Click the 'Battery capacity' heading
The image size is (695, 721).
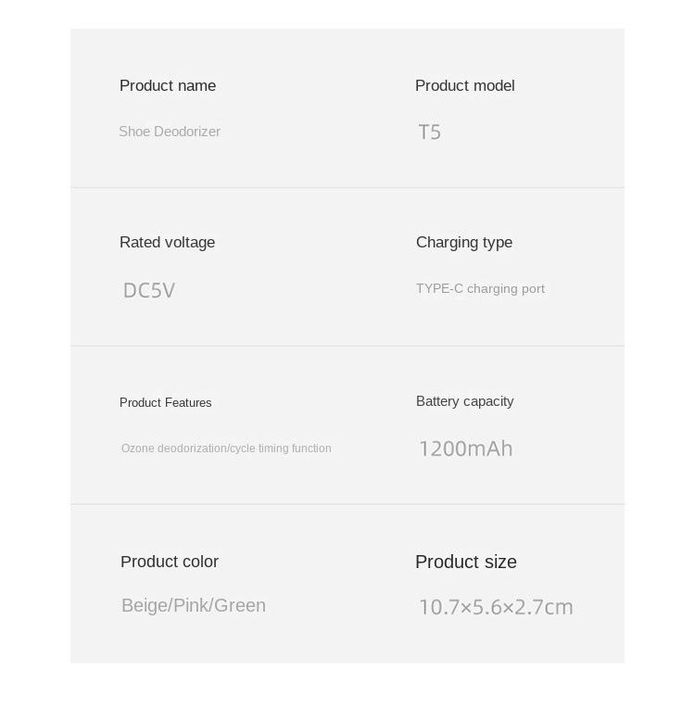[464, 401]
